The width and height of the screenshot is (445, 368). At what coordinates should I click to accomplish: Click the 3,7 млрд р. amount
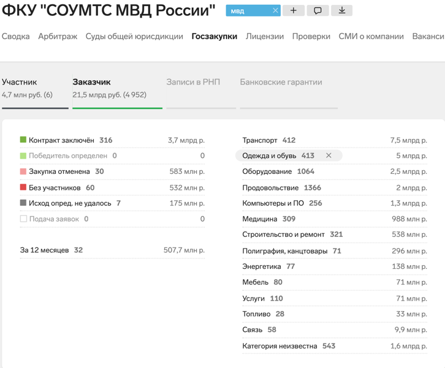tap(186, 140)
